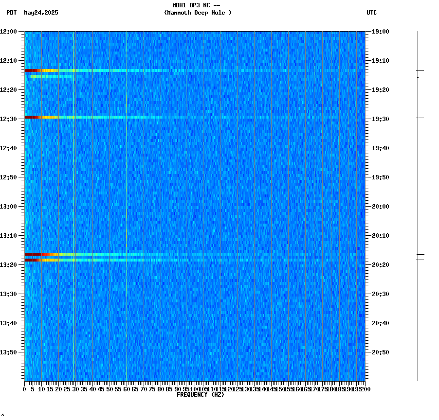
Task: Click the 100 Hz frequency label
Action: click(194, 389)
